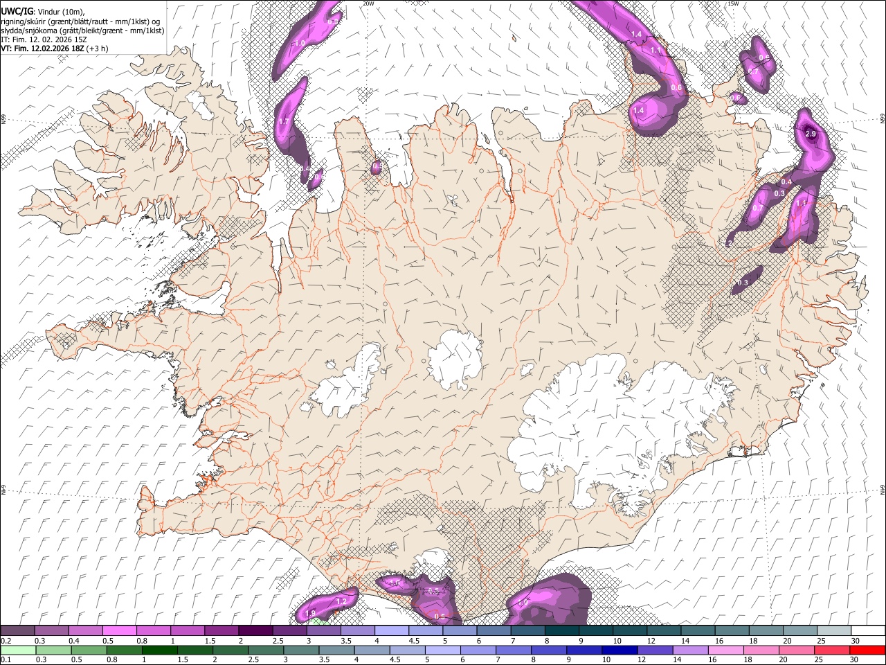Click the 2.9 precipitation value on the map
The width and height of the screenshot is (886, 665).
[x=811, y=134]
